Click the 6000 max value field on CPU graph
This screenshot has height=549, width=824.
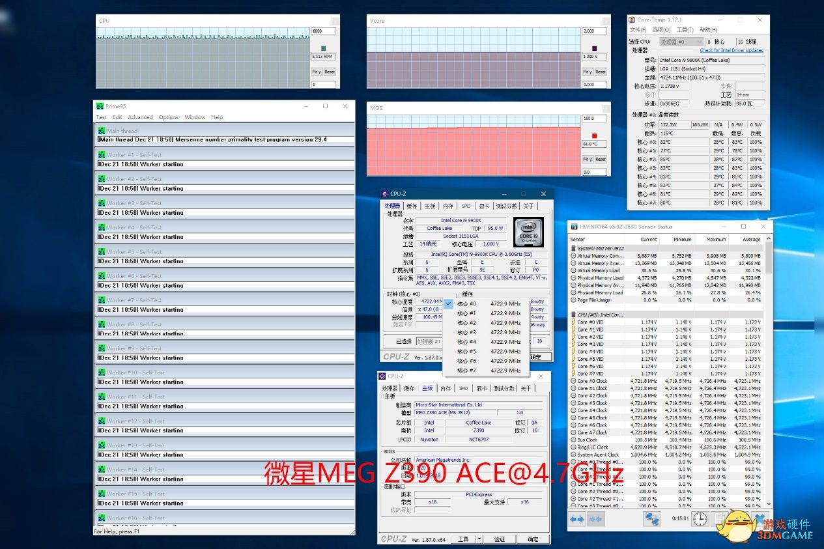[x=323, y=31]
